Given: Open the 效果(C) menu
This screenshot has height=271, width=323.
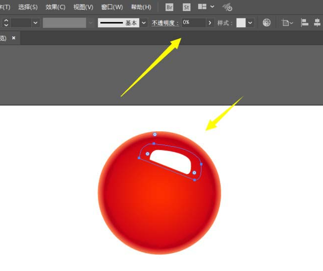Looking at the screenshot, I should click(x=55, y=7).
